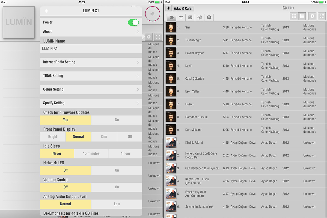Screen dimensions: 327x218
Task: Toggle the Power switch off
Action: point(133,22)
